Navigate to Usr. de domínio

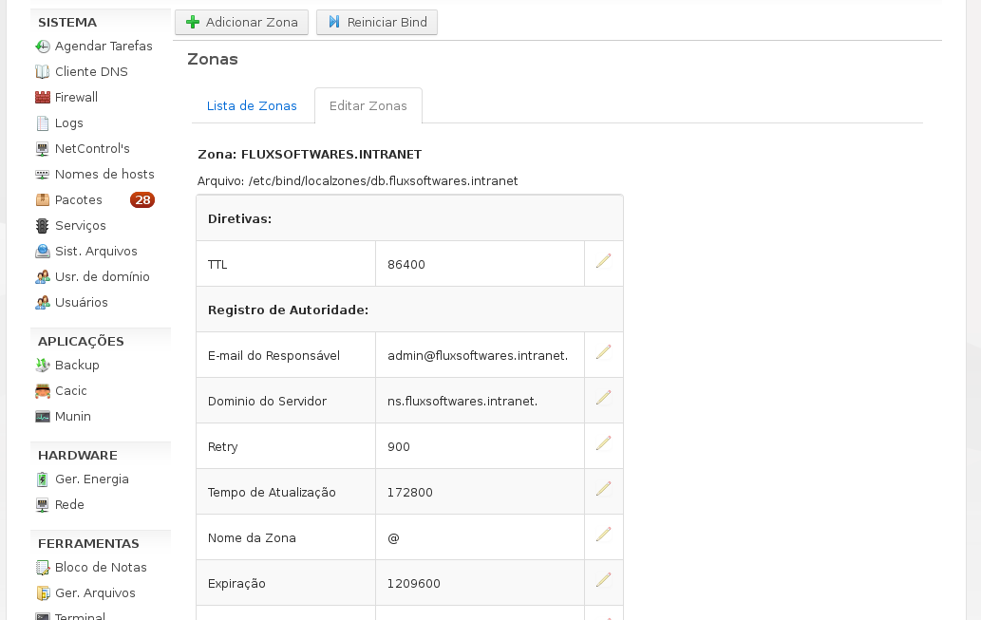[x=102, y=277]
